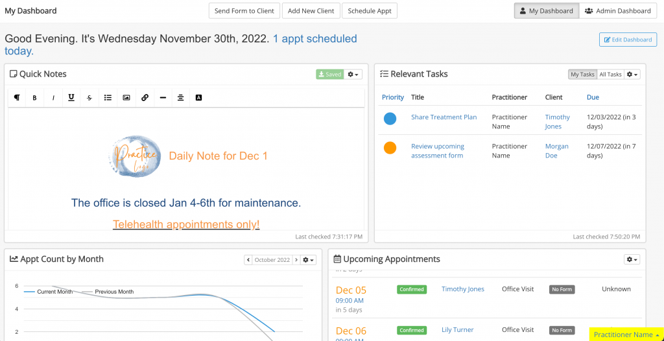This screenshot has height=341, width=664.
Task: Click the 12/03/2022 due date text
Action: pos(611,122)
